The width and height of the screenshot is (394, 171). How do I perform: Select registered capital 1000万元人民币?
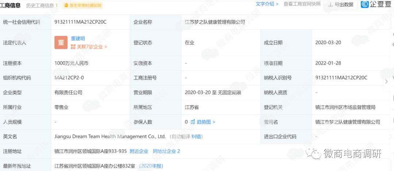(x=72, y=63)
